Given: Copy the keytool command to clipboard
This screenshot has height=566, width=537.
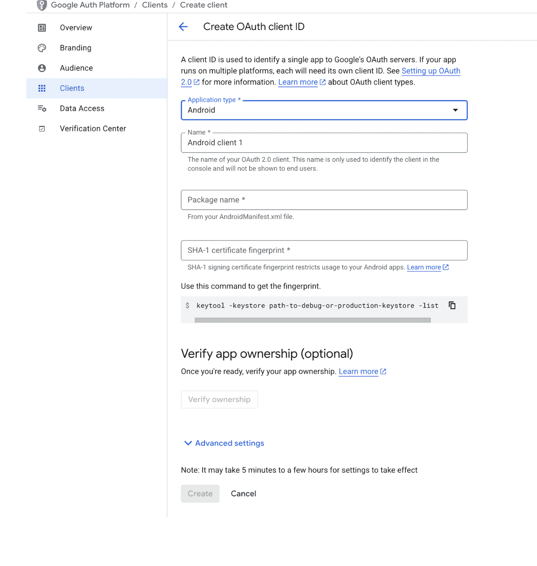Looking at the screenshot, I should click(452, 306).
